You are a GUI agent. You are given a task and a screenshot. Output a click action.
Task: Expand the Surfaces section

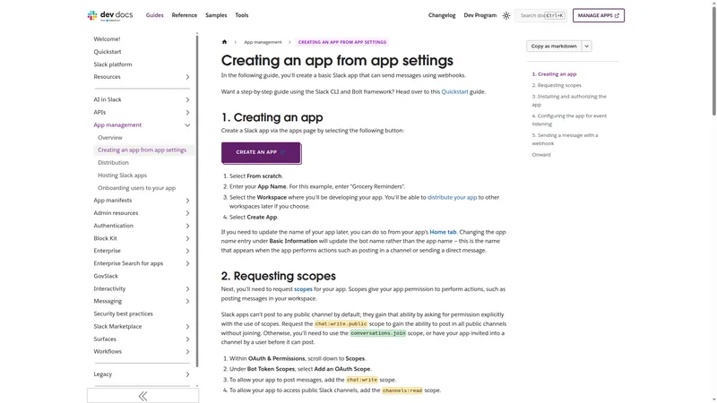[x=187, y=339]
